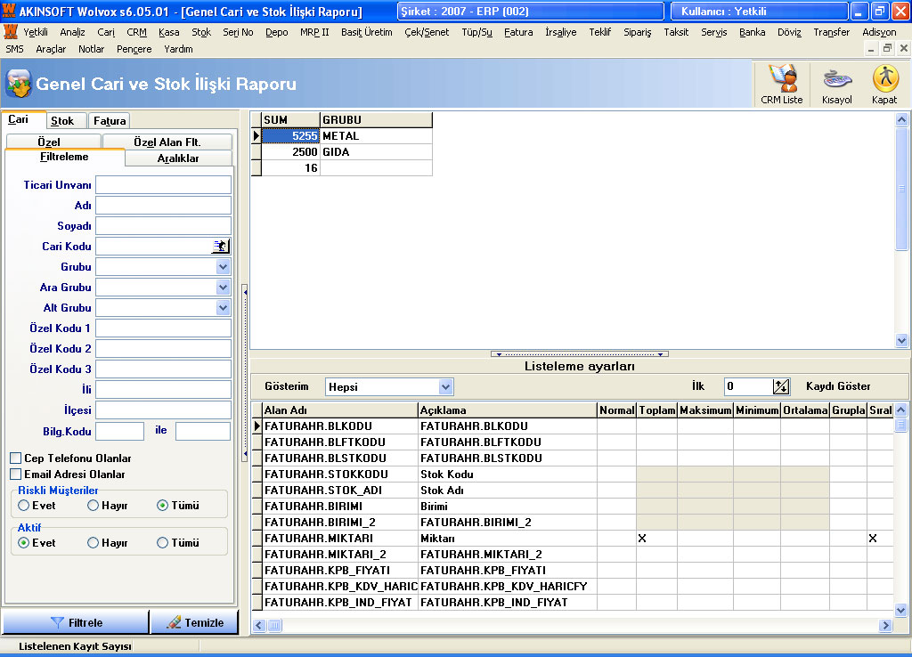The height and width of the screenshot is (657, 912).
Task: Toggle the MIKTARI Toplam X mark
Action: tap(642, 539)
